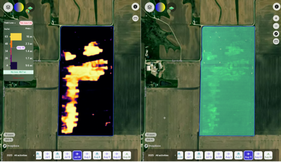Screen dimensions: 281x162
Task: Select the ruler measure tool in left map
Action: point(135,18)
